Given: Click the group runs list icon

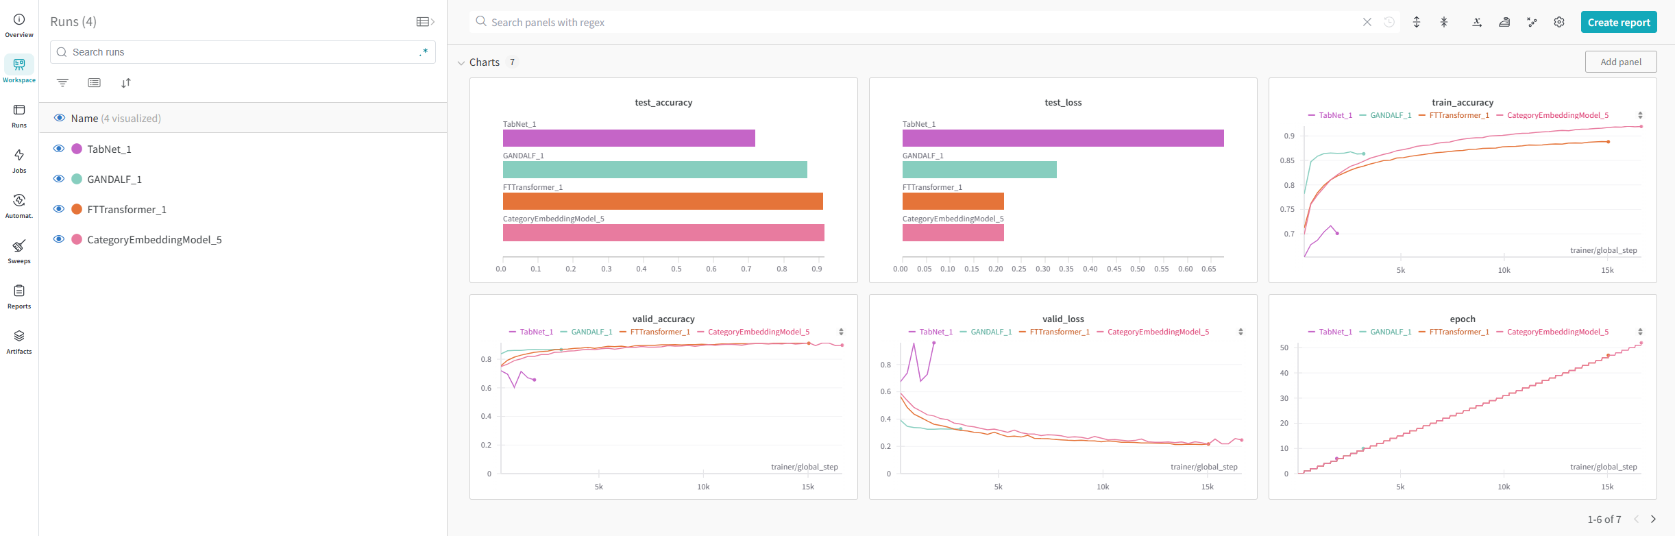Looking at the screenshot, I should (x=95, y=83).
